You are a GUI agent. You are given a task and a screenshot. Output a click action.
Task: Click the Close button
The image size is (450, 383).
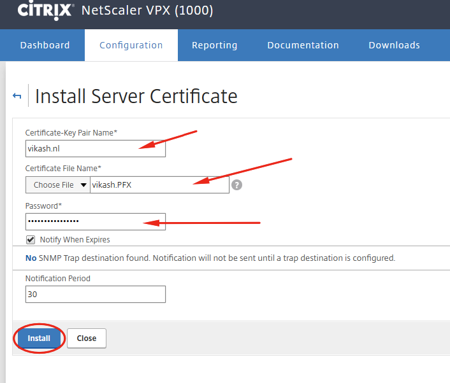coord(87,338)
